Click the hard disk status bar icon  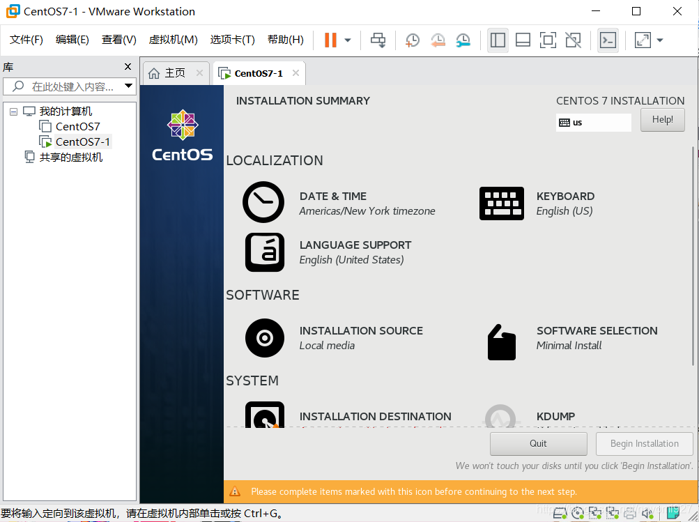[x=560, y=514]
